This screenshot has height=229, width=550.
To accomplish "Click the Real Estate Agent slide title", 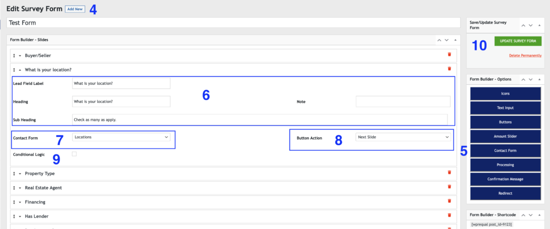I will [x=44, y=188].
